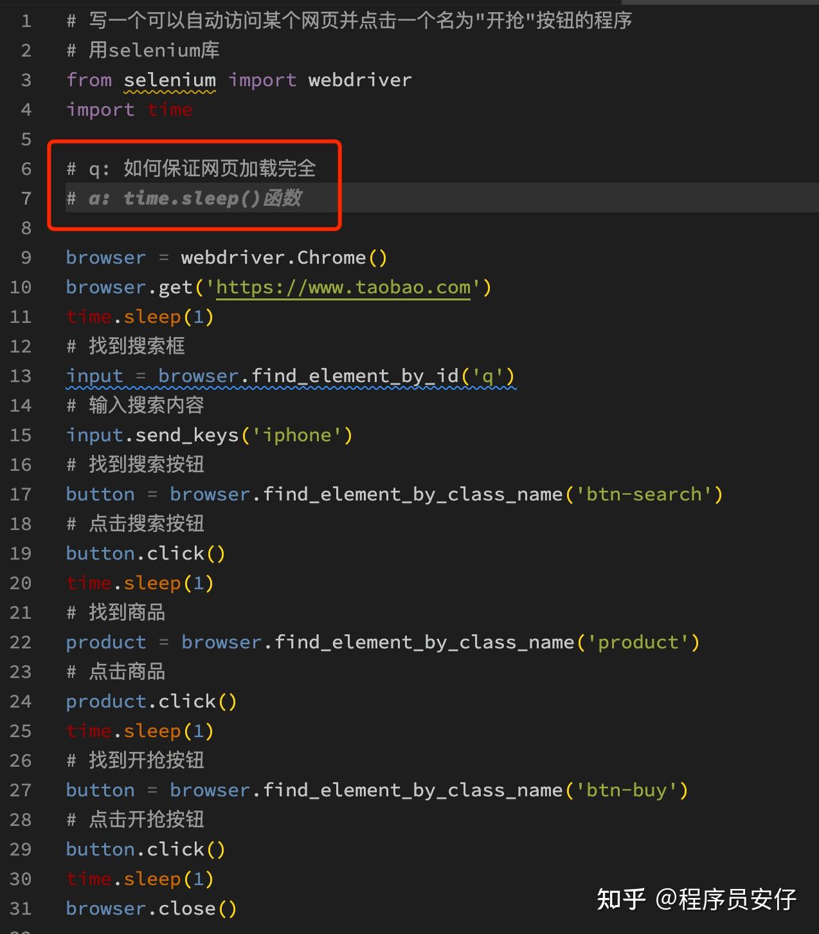Click the btn-buy string on line 27
The image size is (819, 934).
coord(627,790)
